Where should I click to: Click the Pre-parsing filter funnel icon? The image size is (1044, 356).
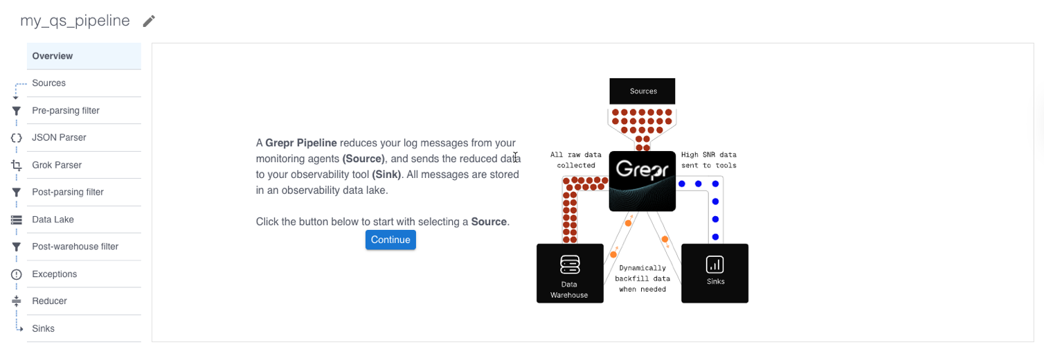coord(17,111)
